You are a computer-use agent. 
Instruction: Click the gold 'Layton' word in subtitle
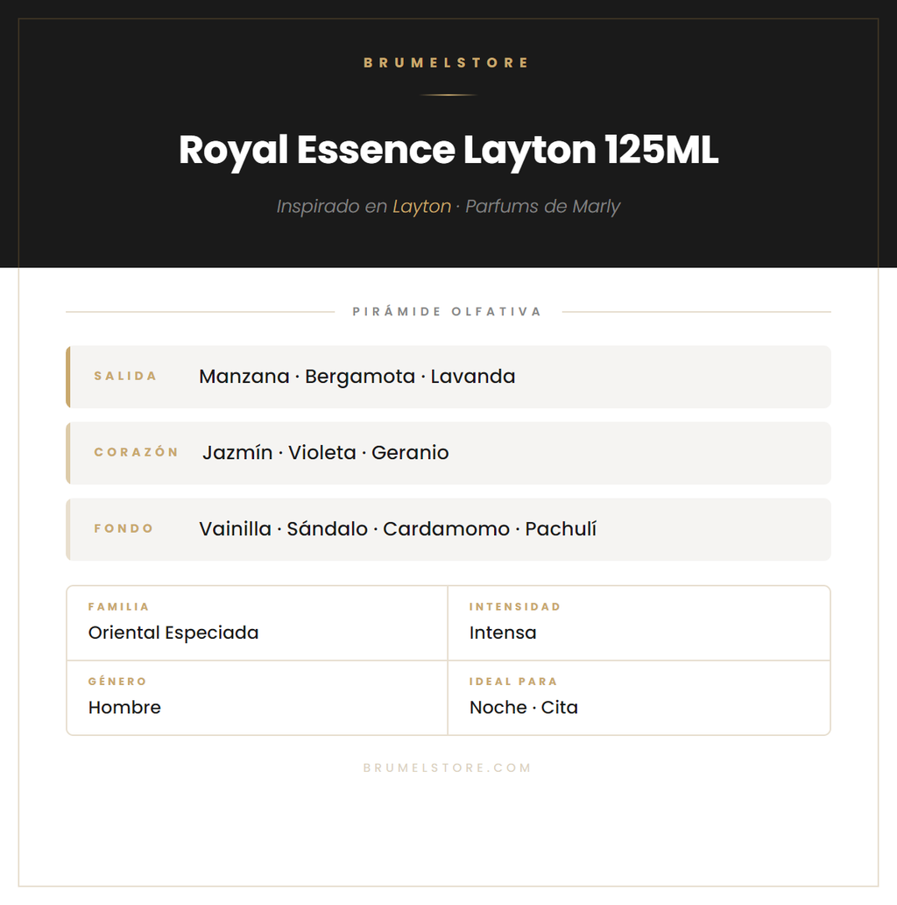click(x=422, y=207)
